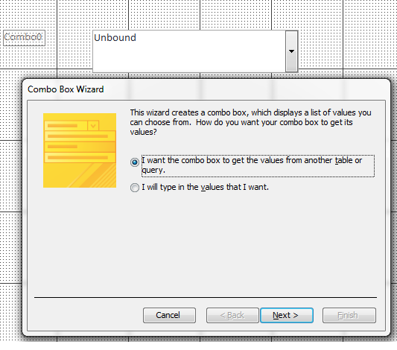Select the Combo0 label control

point(24,38)
